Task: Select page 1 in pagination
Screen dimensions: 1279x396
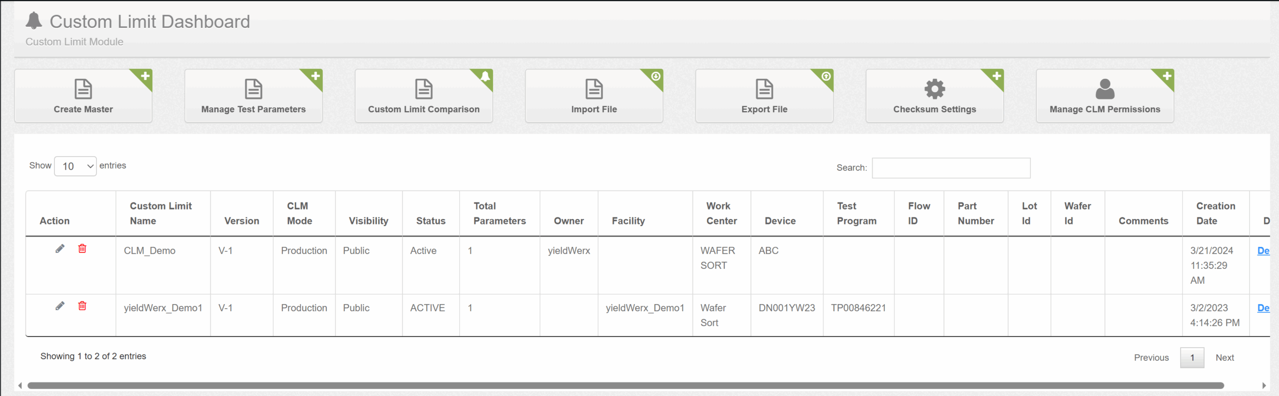Action: point(1192,358)
